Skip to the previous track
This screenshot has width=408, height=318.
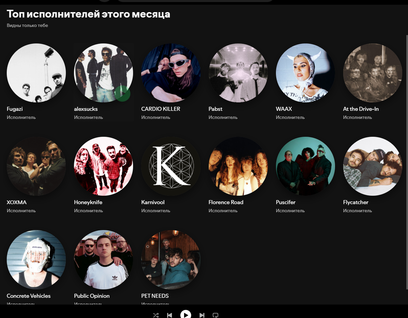pyautogui.click(x=170, y=315)
